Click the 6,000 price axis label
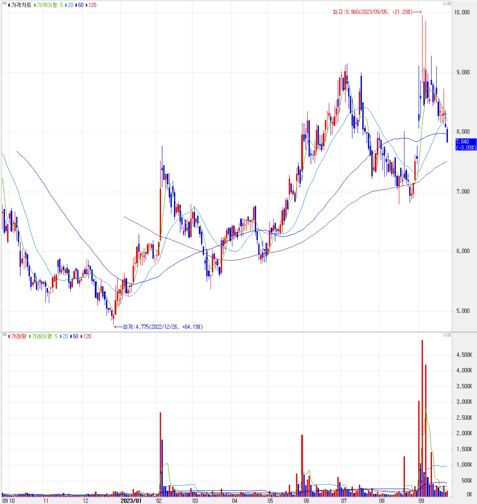The height and width of the screenshot is (504, 477). click(x=463, y=251)
